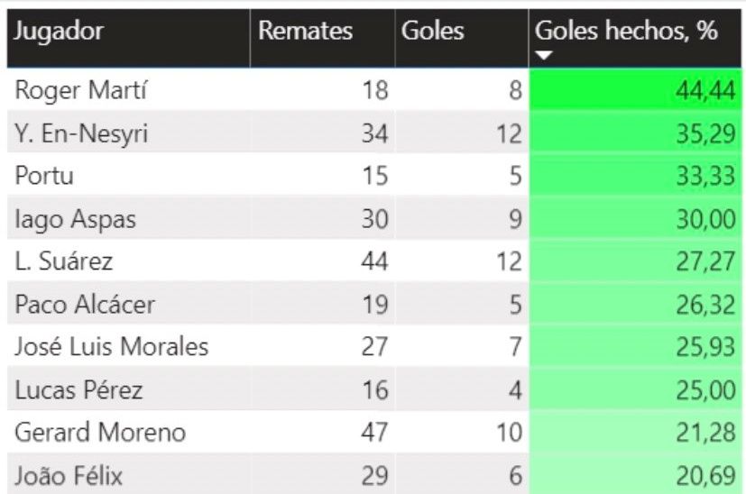
Task: Click the Goles hechos, % header
Action: (x=626, y=32)
